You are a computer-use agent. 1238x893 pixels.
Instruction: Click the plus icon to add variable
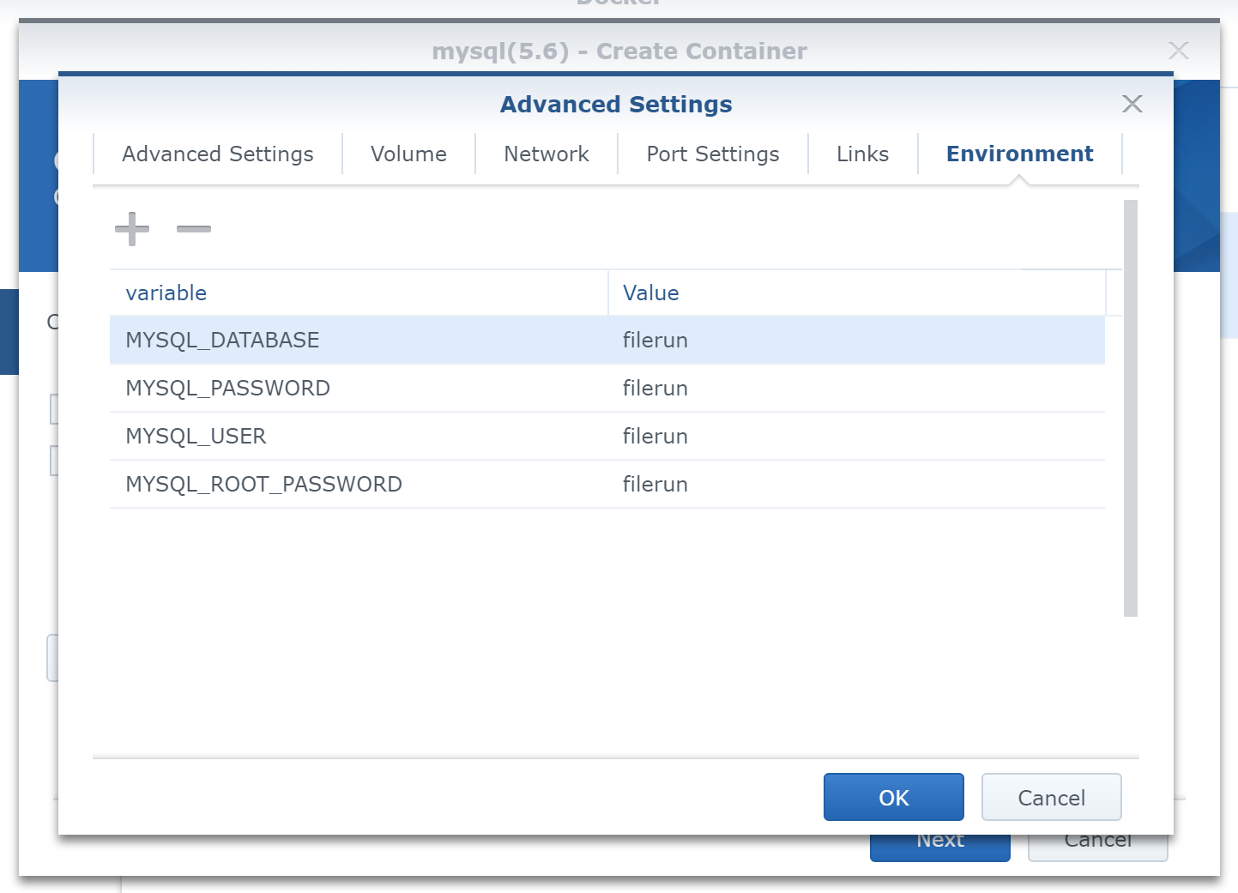(x=132, y=229)
